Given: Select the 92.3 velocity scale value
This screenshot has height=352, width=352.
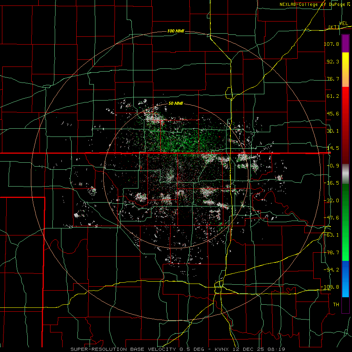Looking at the screenshot, I should coord(333,61).
